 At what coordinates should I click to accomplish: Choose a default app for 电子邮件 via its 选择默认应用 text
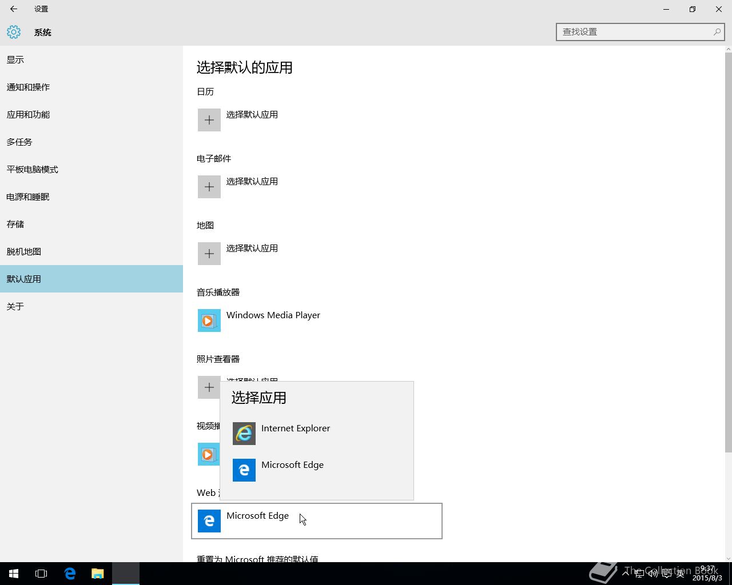pos(252,181)
